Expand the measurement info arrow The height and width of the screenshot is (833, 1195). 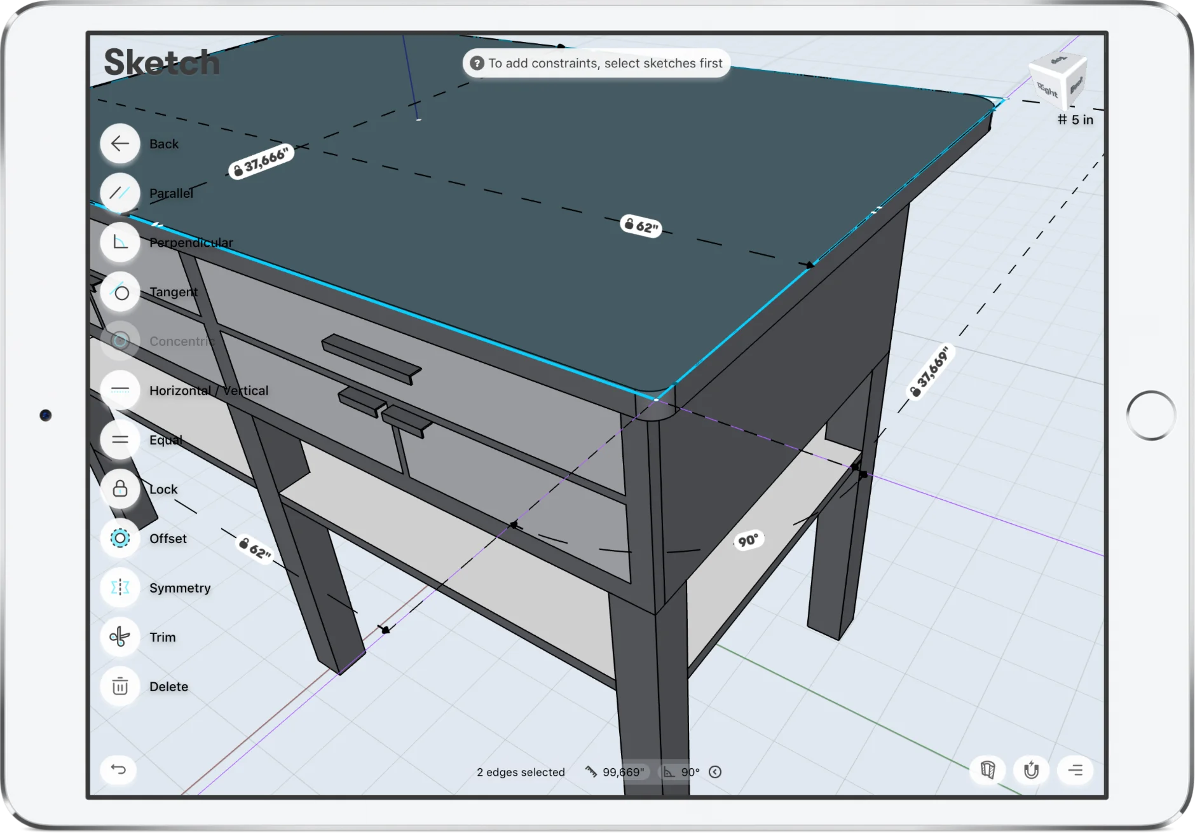tap(715, 772)
